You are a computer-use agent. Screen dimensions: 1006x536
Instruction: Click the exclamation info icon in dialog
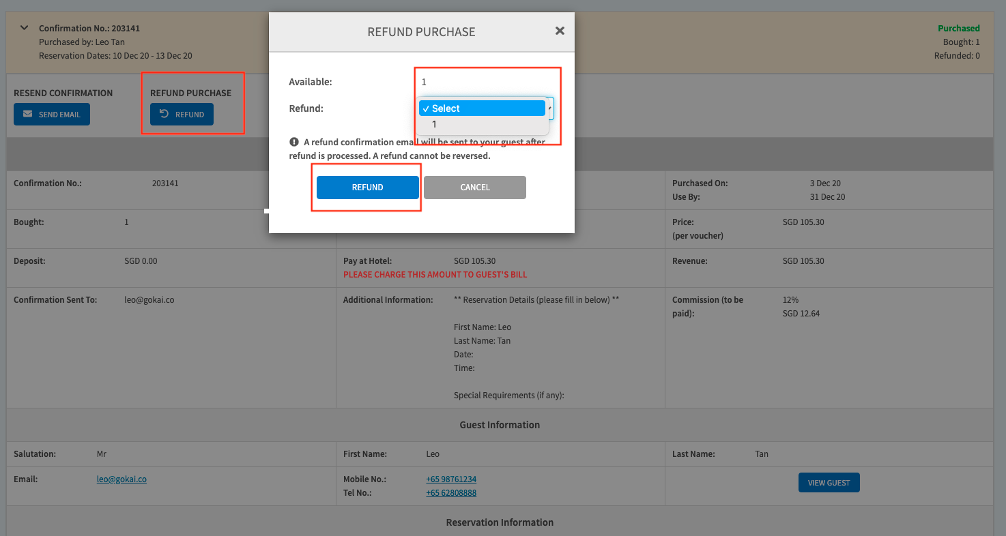coord(294,142)
